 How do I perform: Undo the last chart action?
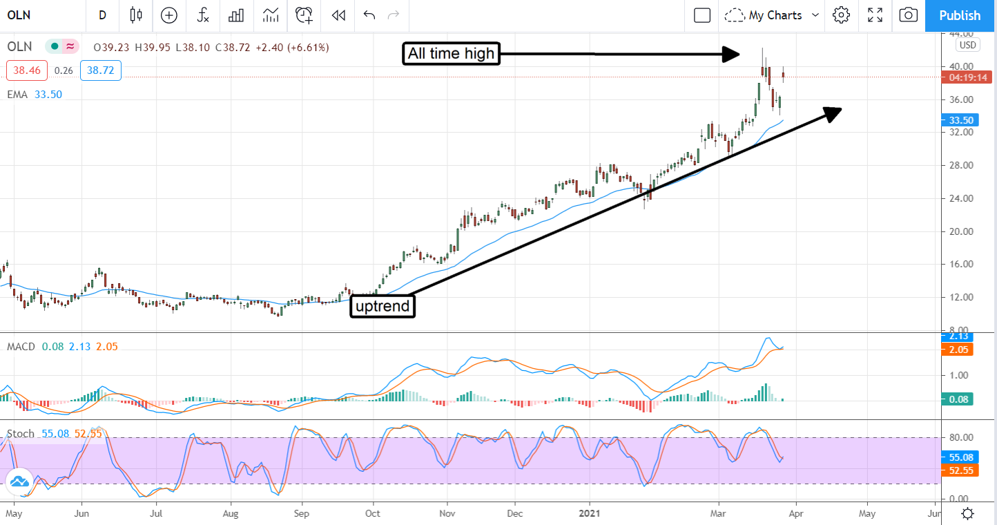point(369,15)
